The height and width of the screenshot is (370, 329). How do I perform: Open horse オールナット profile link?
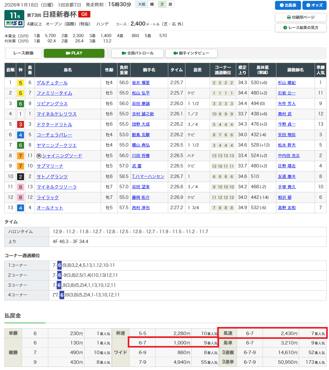coord(50,208)
